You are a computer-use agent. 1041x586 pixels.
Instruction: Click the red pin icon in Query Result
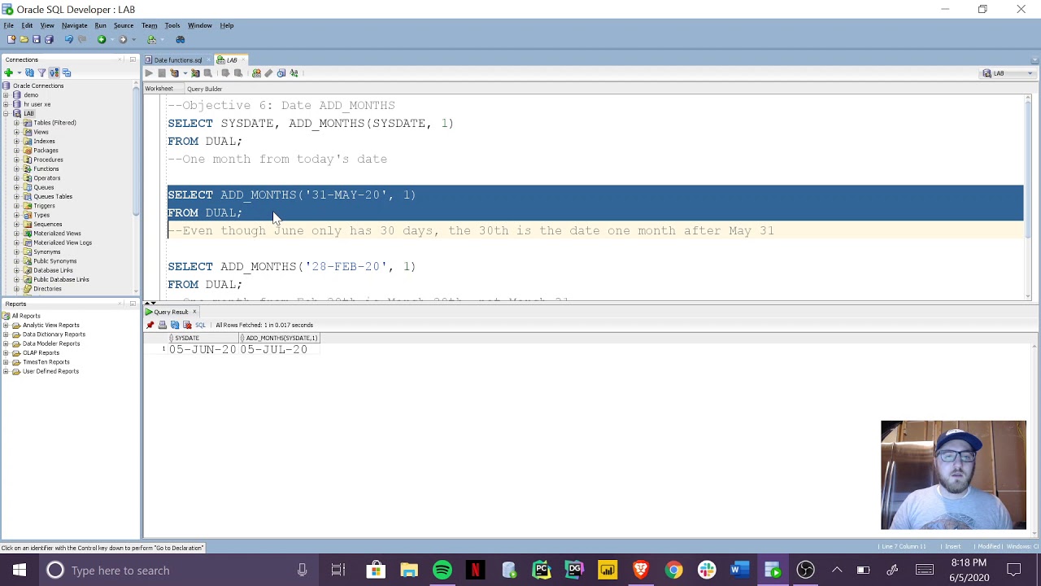coord(150,325)
